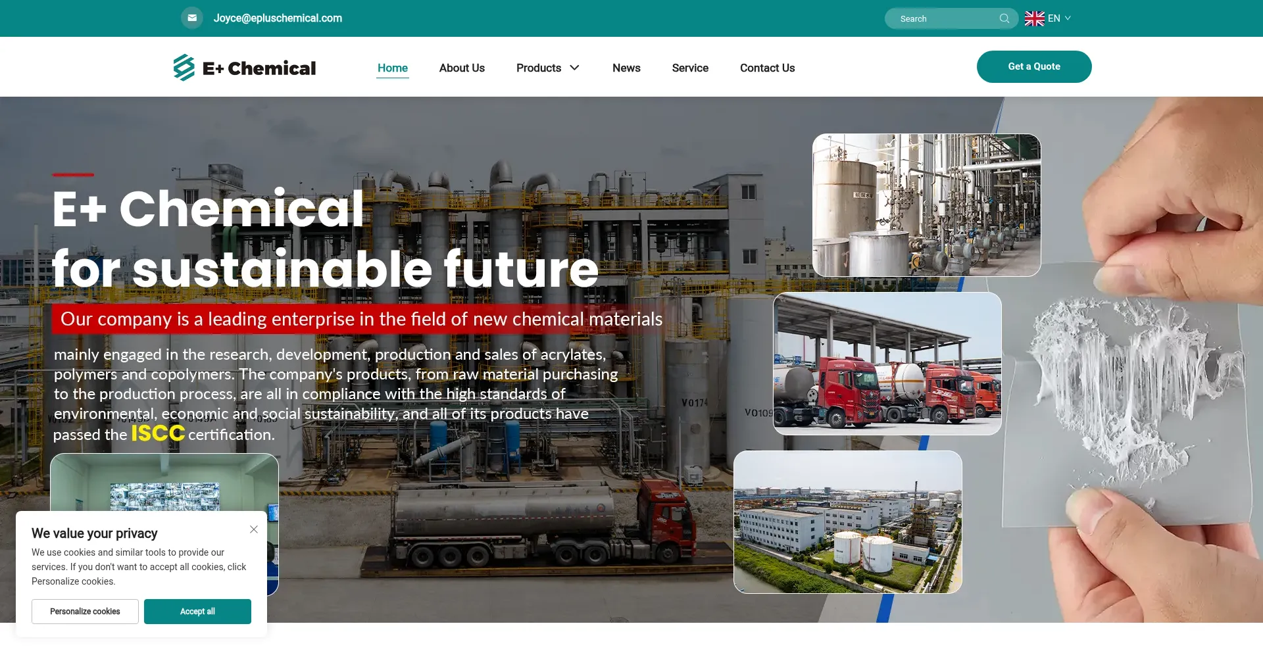1263x653 pixels.
Task: Open the News page
Action: pyautogui.click(x=626, y=68)
